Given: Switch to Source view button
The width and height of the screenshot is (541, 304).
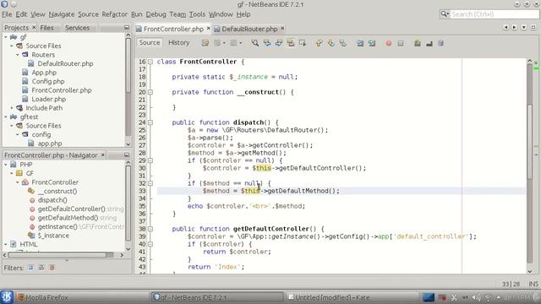Looking at the screenshot, I should [150, 43].
